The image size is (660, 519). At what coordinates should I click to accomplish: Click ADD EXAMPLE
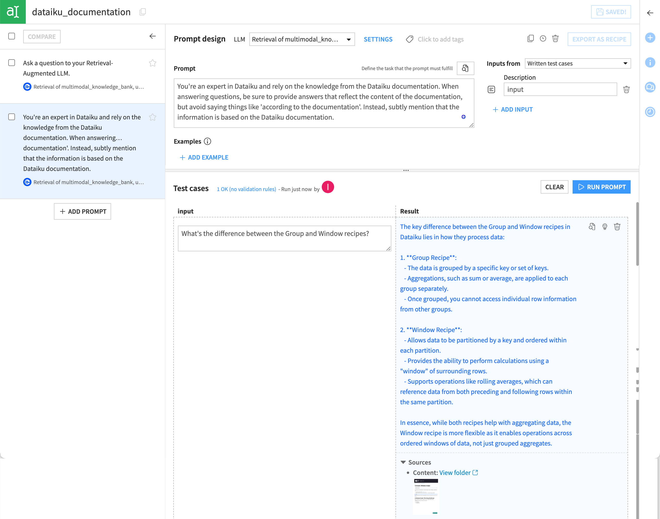204,157
